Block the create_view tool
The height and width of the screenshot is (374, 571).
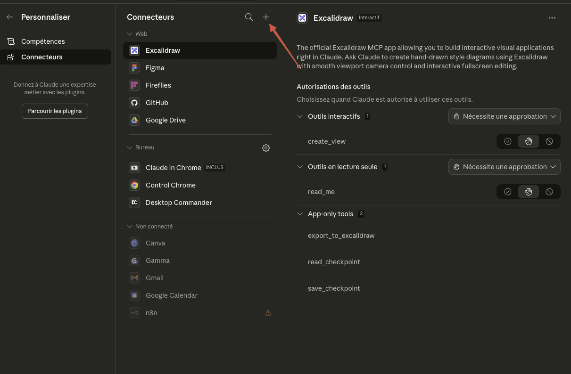pyautogui.click(x=549, y=141)
